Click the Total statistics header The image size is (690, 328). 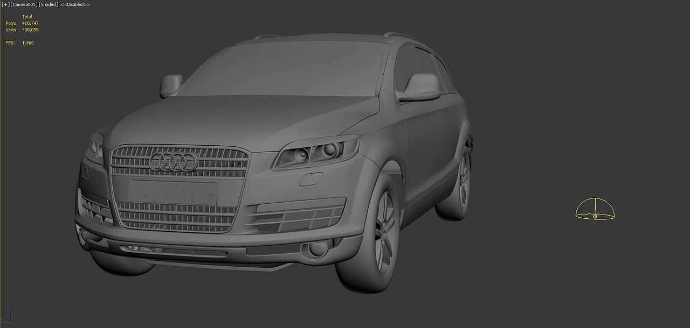tap(27, 17)
